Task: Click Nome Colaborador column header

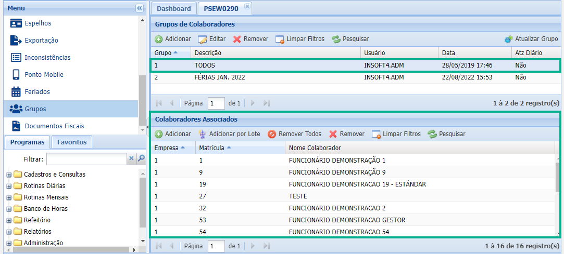Action: [420, 148]
